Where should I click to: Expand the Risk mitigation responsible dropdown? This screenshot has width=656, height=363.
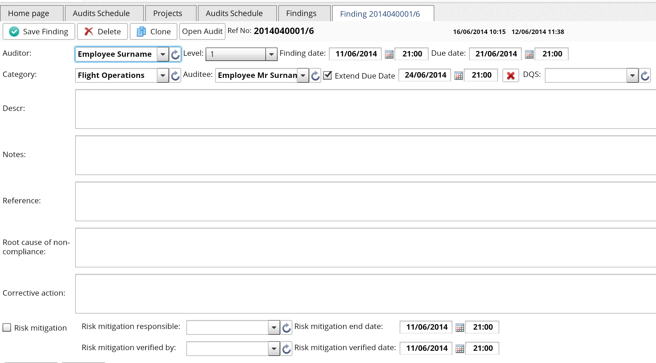[x=274, y=327]
